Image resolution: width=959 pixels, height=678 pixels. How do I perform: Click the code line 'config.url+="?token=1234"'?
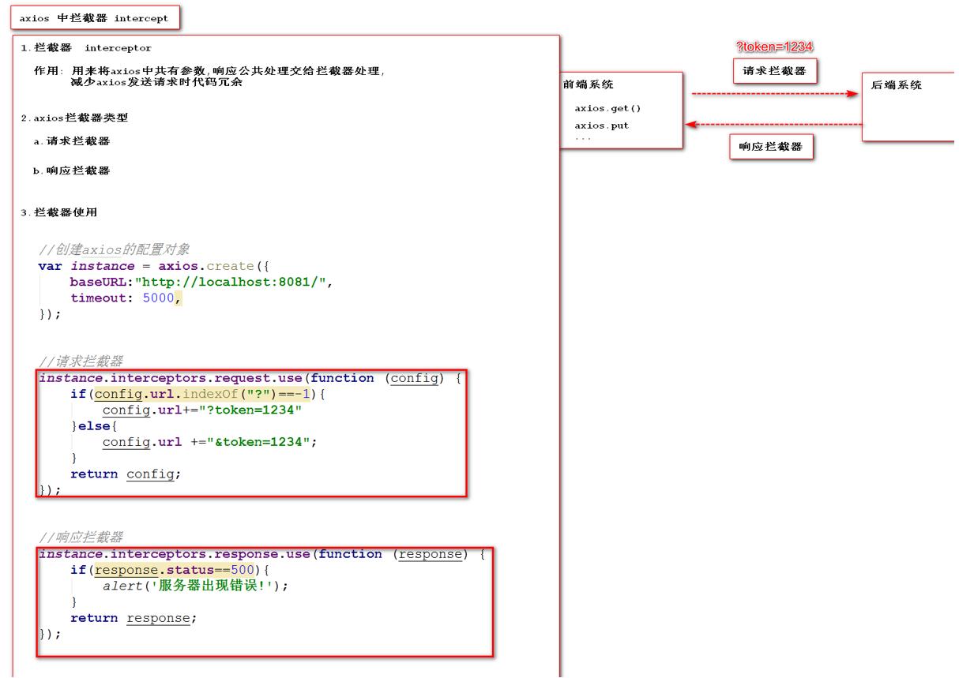[x=202, y=410]
